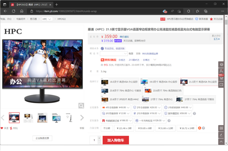The width and height of the screenshot is (228, 151).
Task: Add page to favorites star icon
Action: pyautogui.click(x=179, y=11)
